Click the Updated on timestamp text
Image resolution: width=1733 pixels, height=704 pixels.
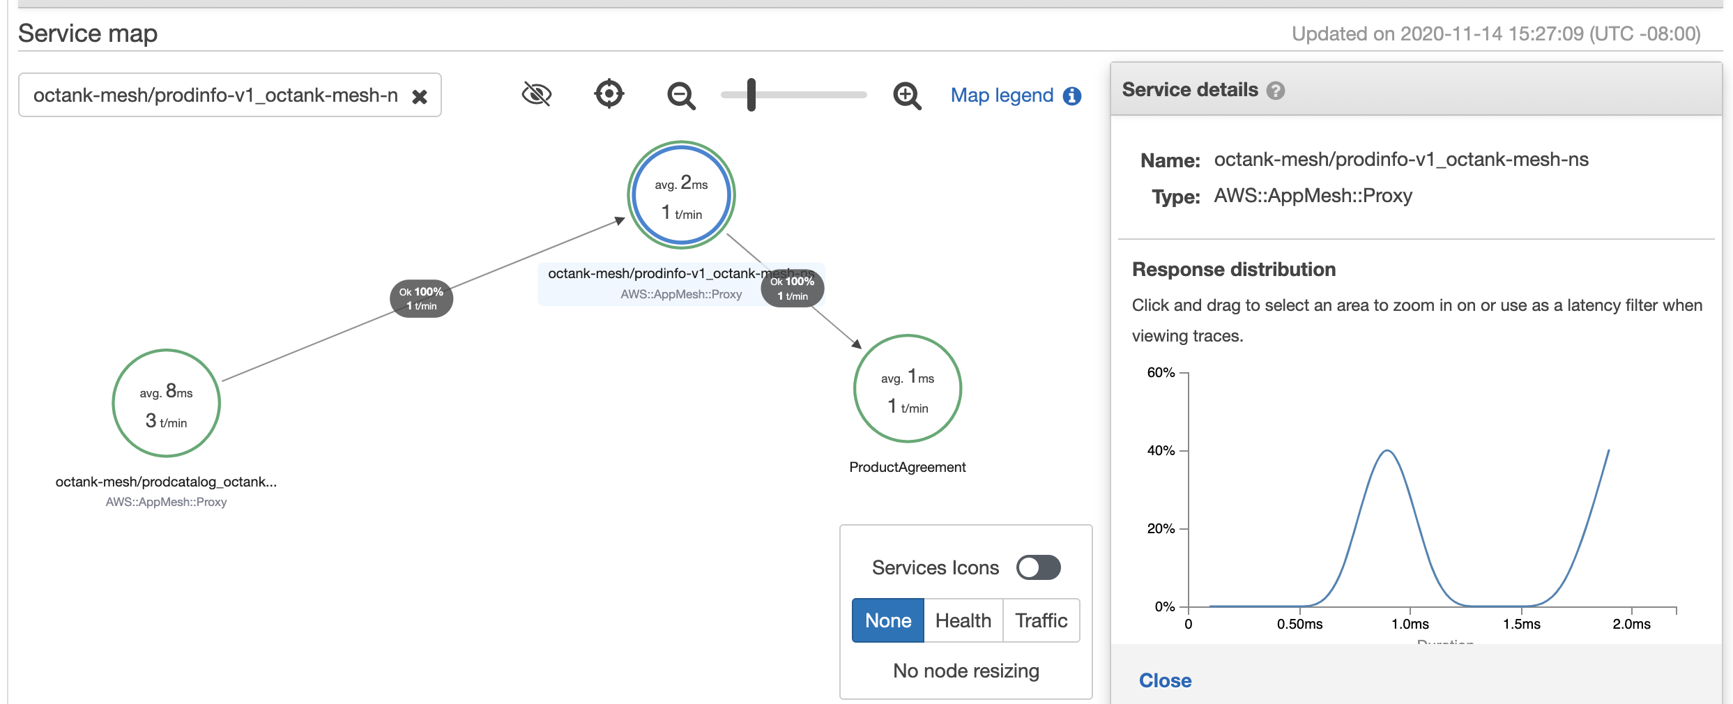coord(1496,33)
